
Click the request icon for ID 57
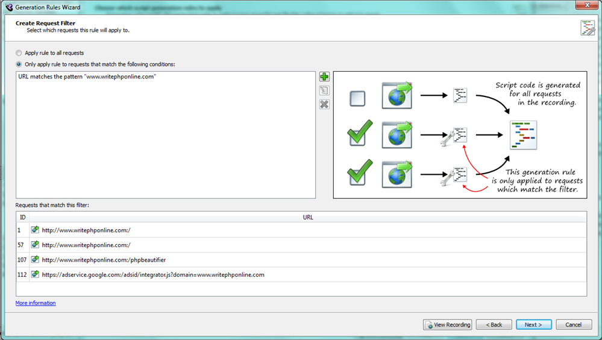tap(36, 245)
